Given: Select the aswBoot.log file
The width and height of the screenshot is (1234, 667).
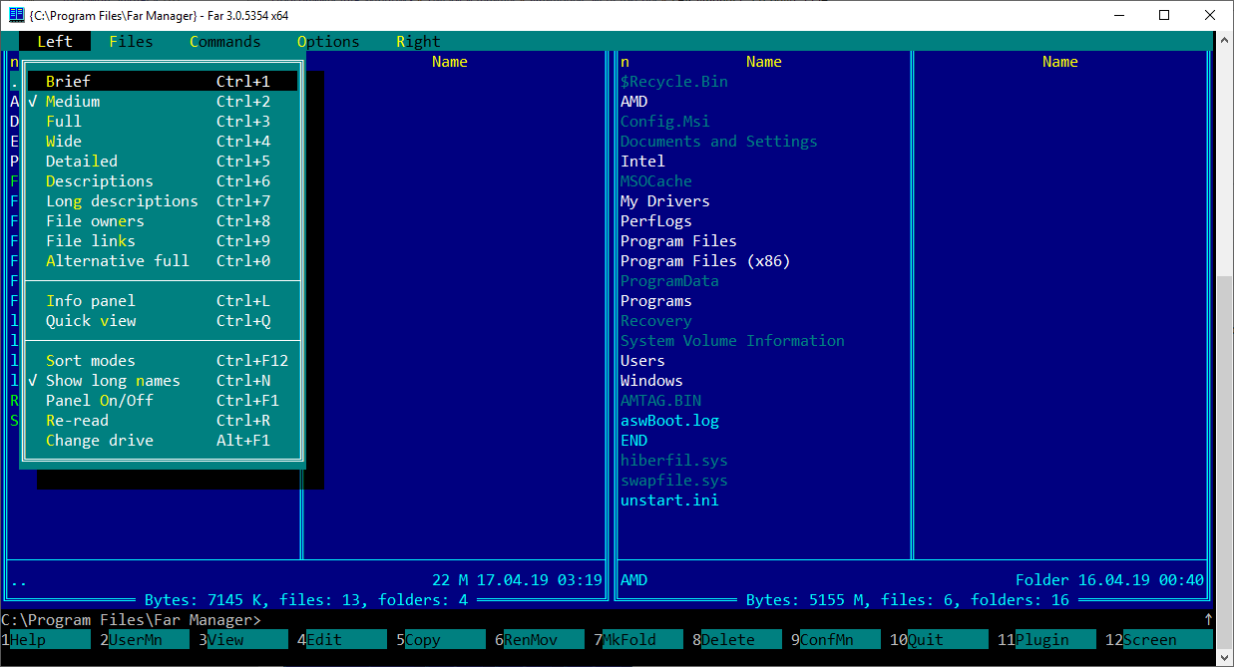Looking at the screenshot, I should 669,421.
